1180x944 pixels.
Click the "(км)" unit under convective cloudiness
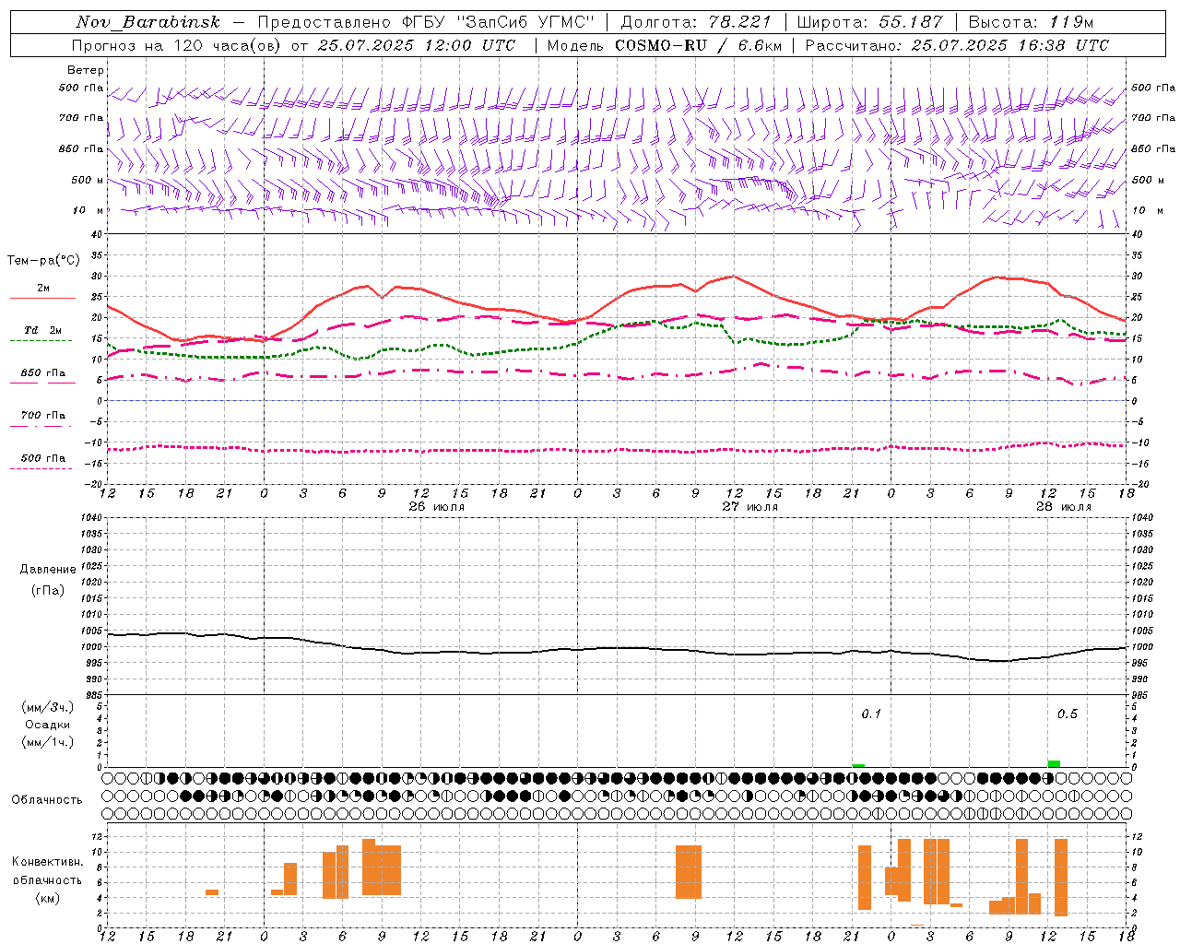click(48, 899)
